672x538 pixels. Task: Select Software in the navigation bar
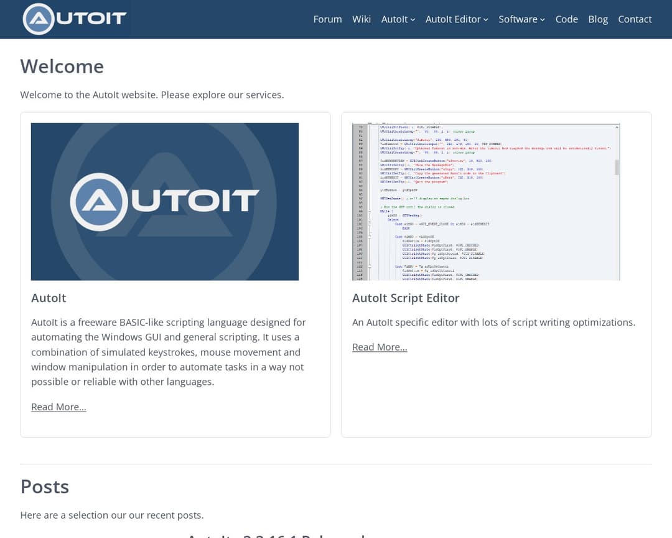[x=518, y=19]
